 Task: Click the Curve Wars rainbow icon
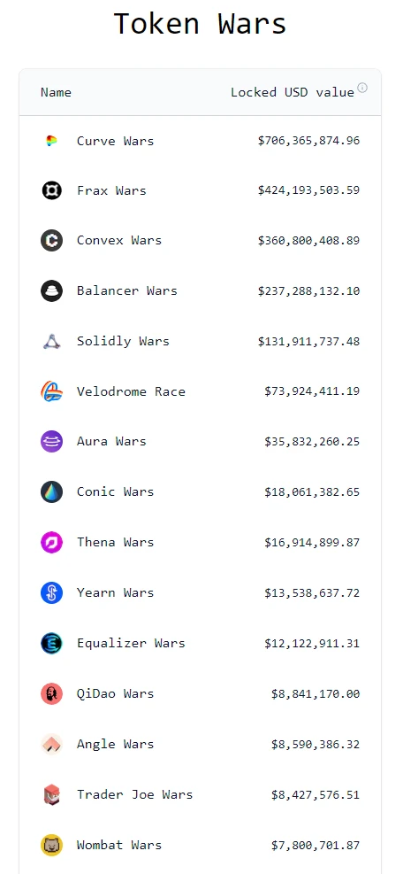coord(51,141)
